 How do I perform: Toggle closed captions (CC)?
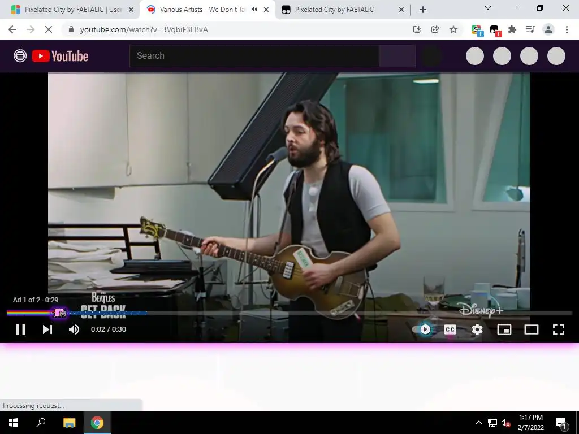[450, 329]
